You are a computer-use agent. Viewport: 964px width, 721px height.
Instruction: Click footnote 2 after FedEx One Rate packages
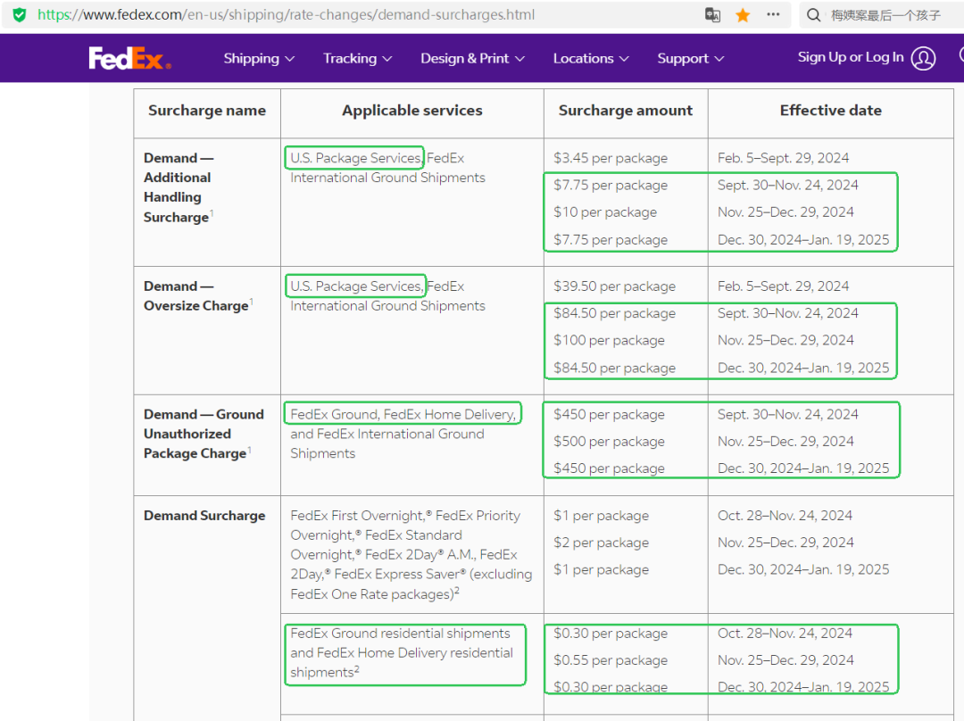pos(457,590)
